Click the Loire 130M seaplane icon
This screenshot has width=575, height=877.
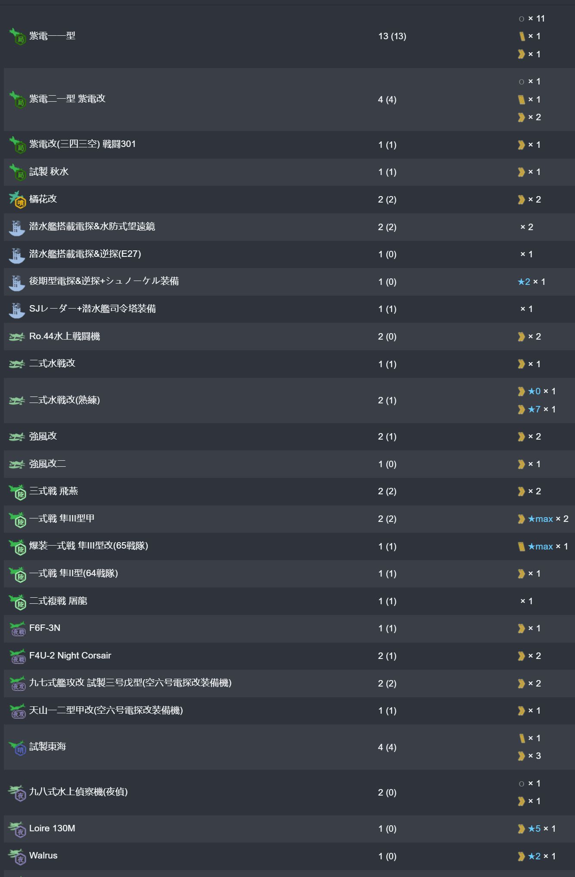[x=17, y=829]
